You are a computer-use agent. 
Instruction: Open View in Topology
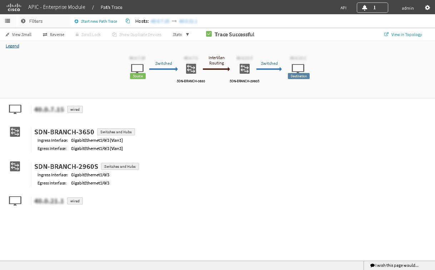403,34
